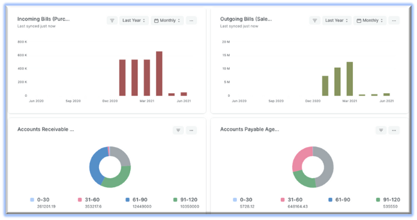Click the tallest green bar in Outgoing Bills
The width and height of the screenshot is (417, 220).
point(350,79)
